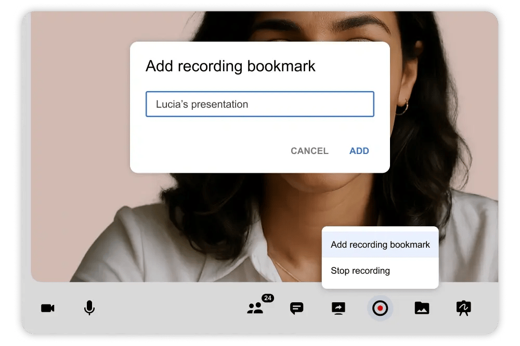Click the microphone icon
The width and height of the screenshot is (520, 346).
88,308
